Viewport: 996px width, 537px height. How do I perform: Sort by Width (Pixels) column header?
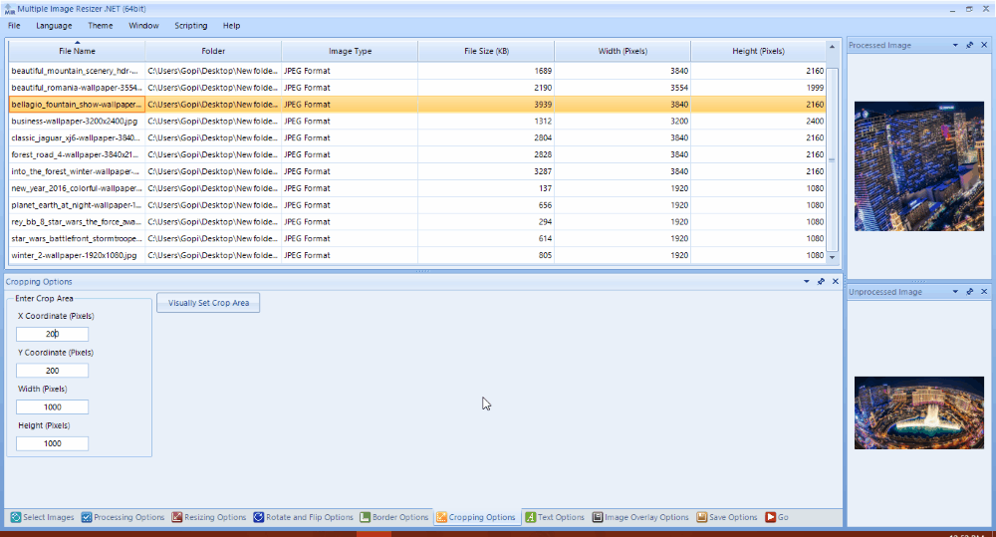622,51
